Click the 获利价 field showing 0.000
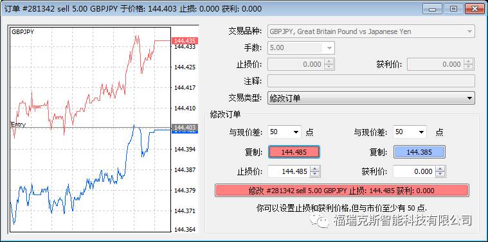 415,171
